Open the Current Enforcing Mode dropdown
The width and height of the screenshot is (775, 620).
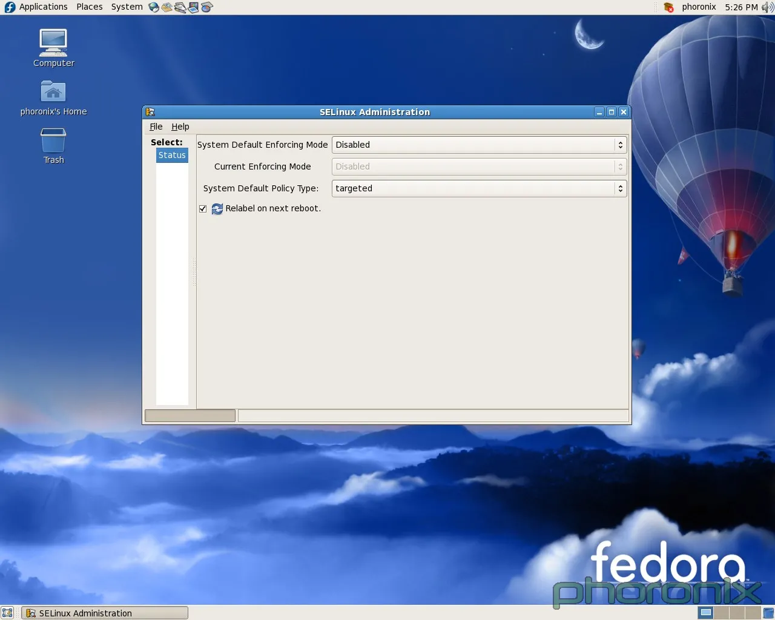click(x=479, y=167)
